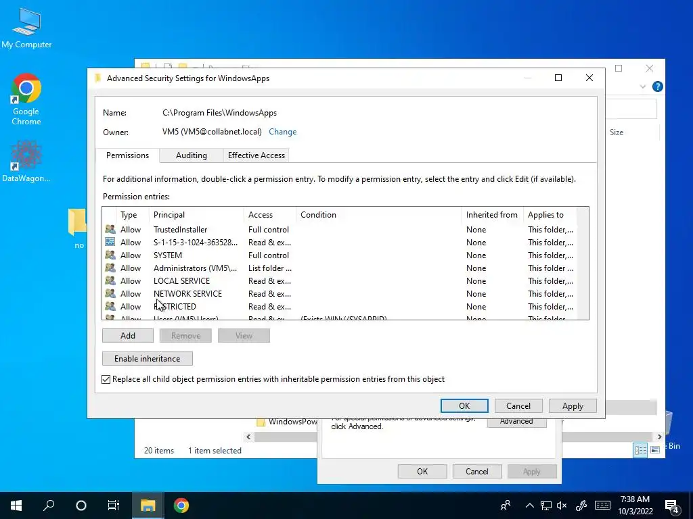Apply Advanced Security Settings changes
The image size is (693, 519).
pyautogui.click(x=573, y=405)
